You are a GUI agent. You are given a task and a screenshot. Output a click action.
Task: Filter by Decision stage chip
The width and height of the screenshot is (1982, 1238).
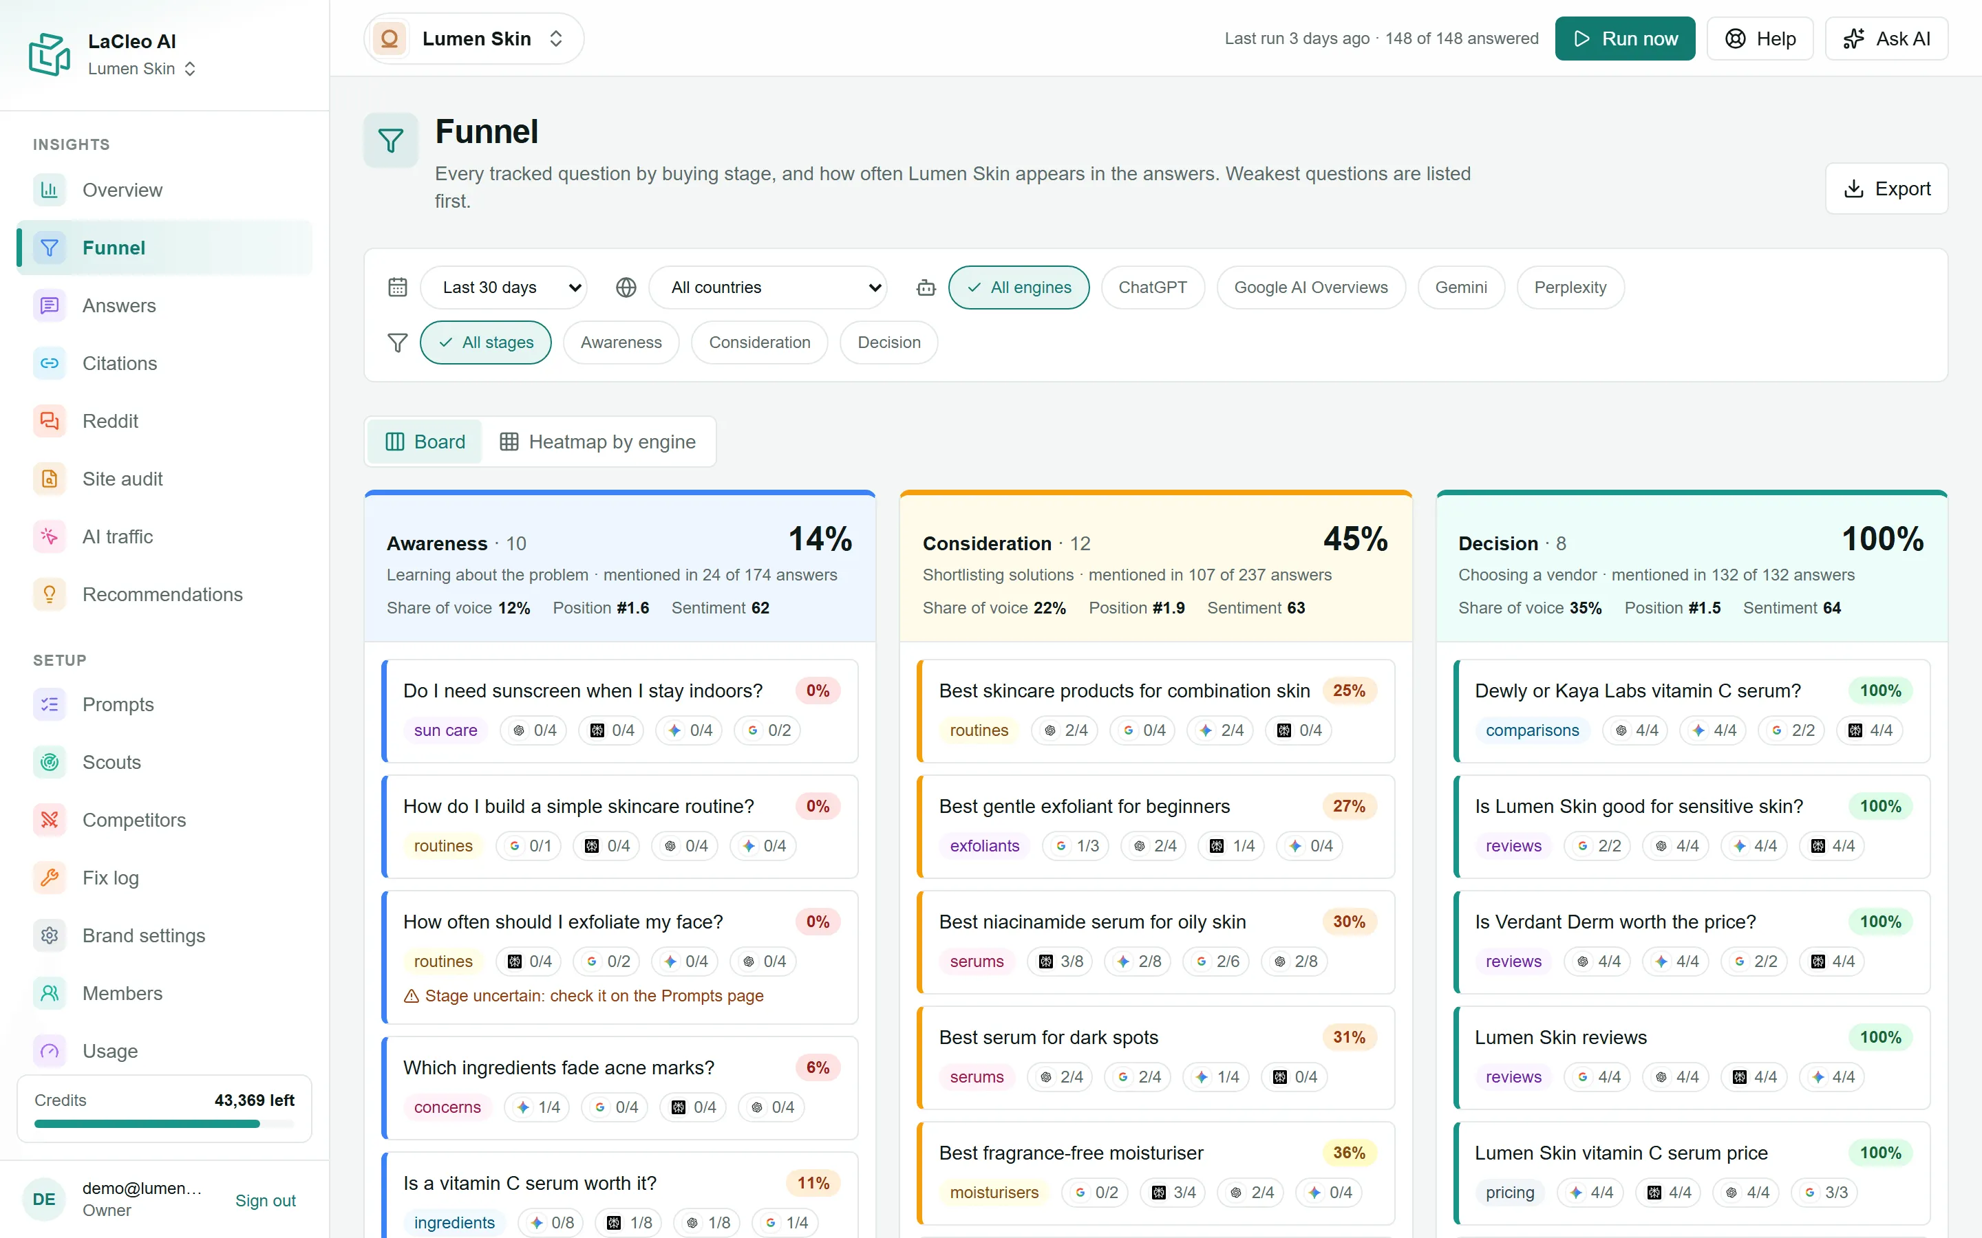[888, 343]
